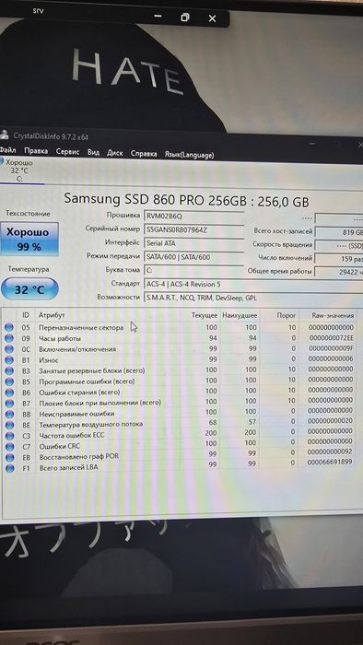Click the Наихудшее column header
Viewport: 363px width, 645px height.
point(240,315)
